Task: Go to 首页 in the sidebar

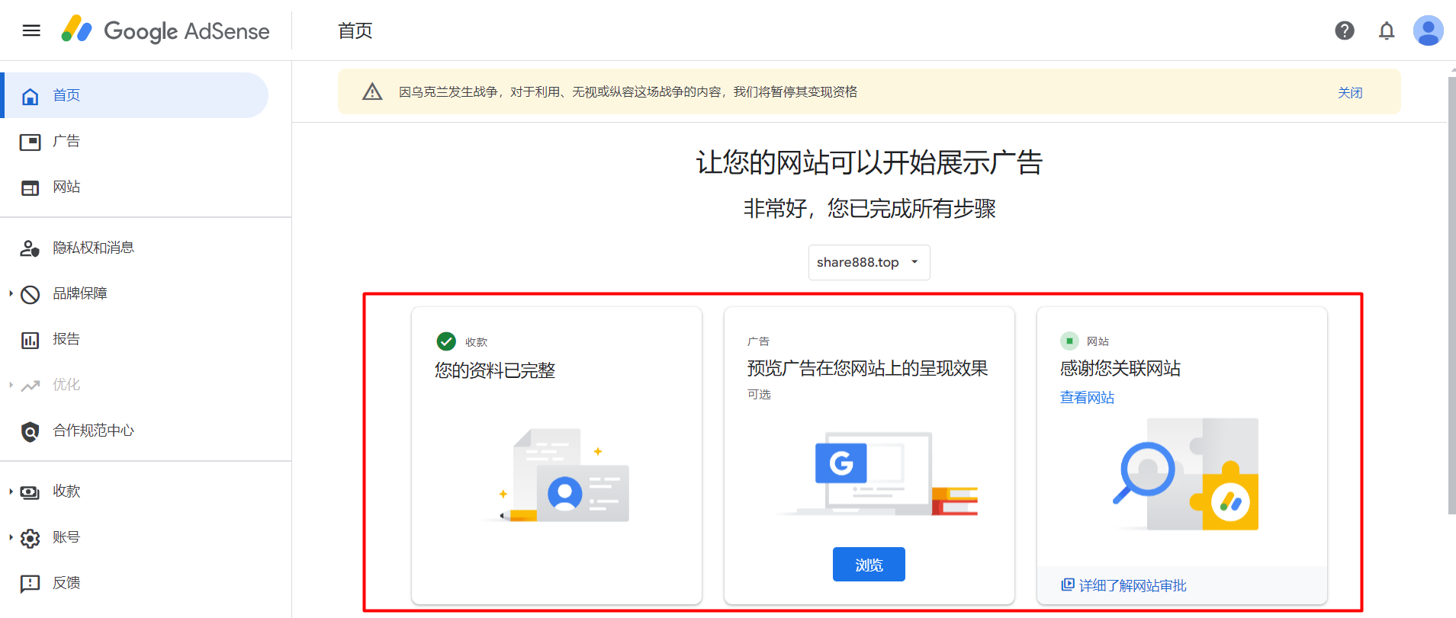Action: pos(136,95)
